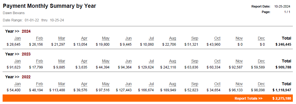Click the Dawn Bevans name text
Viewport: 296px width, 104px height.
click(x=14, y=13)
